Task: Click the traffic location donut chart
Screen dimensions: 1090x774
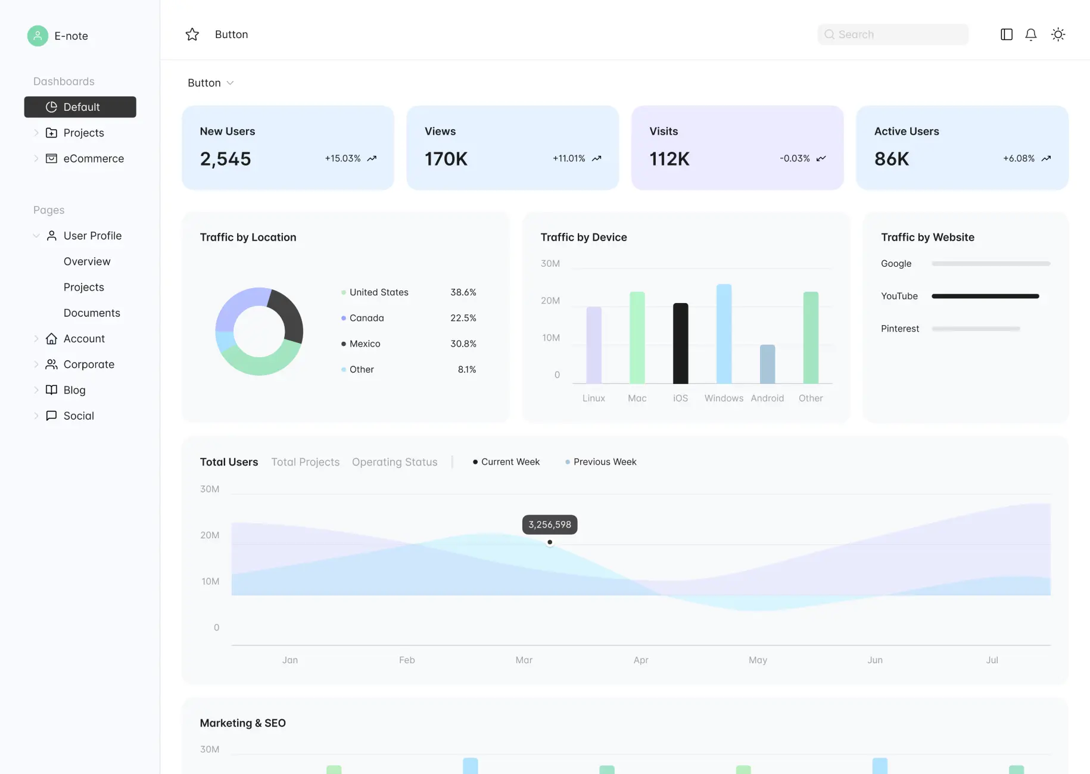Action: pos(259,331)
